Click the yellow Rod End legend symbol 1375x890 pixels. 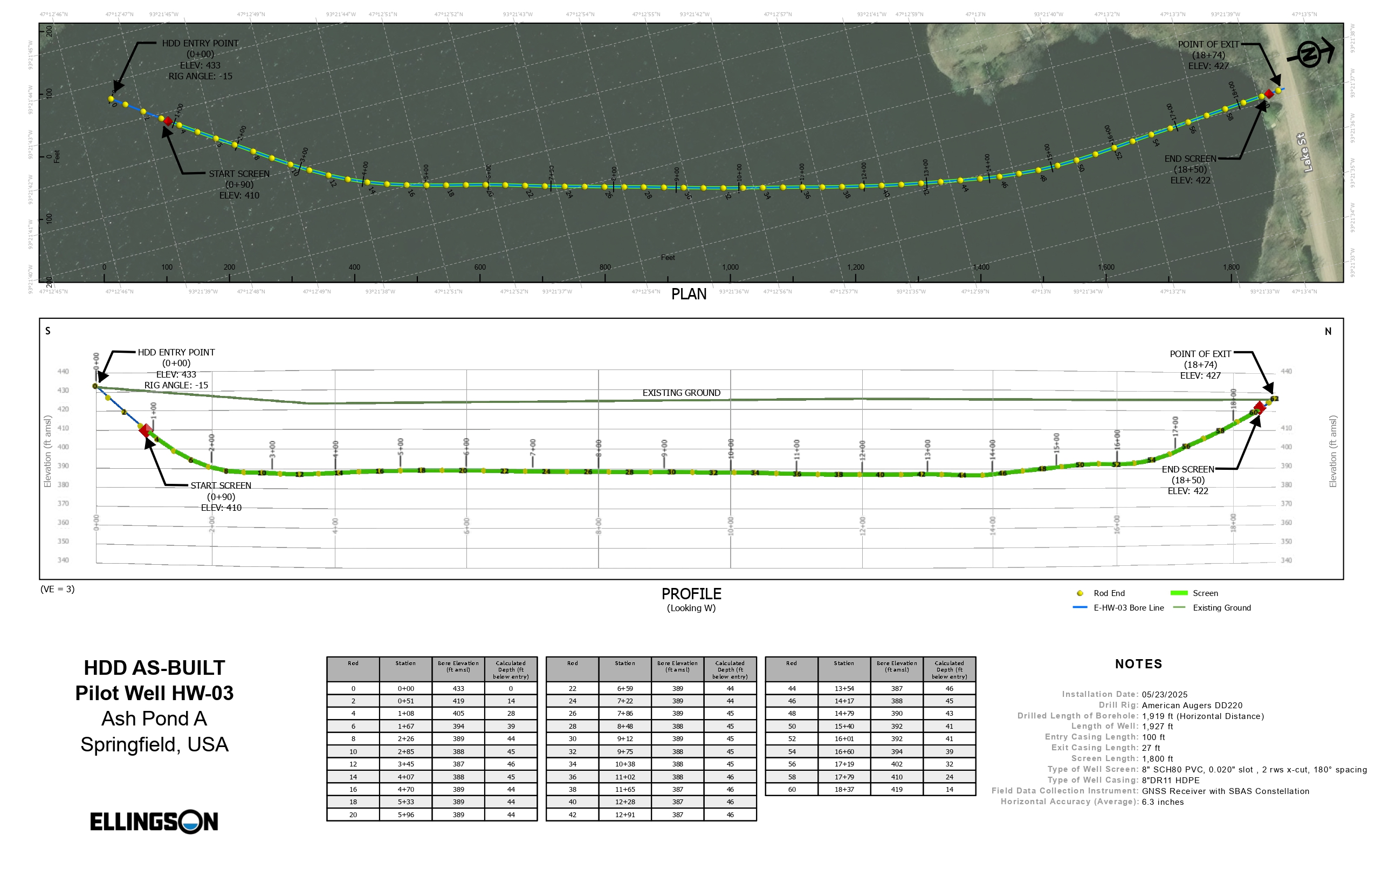click(1079, 593)
